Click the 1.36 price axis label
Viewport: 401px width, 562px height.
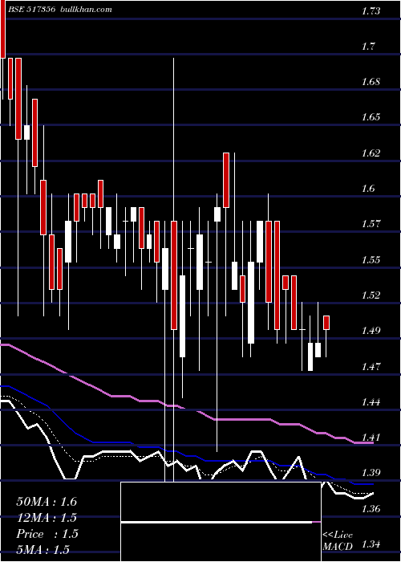371,508
